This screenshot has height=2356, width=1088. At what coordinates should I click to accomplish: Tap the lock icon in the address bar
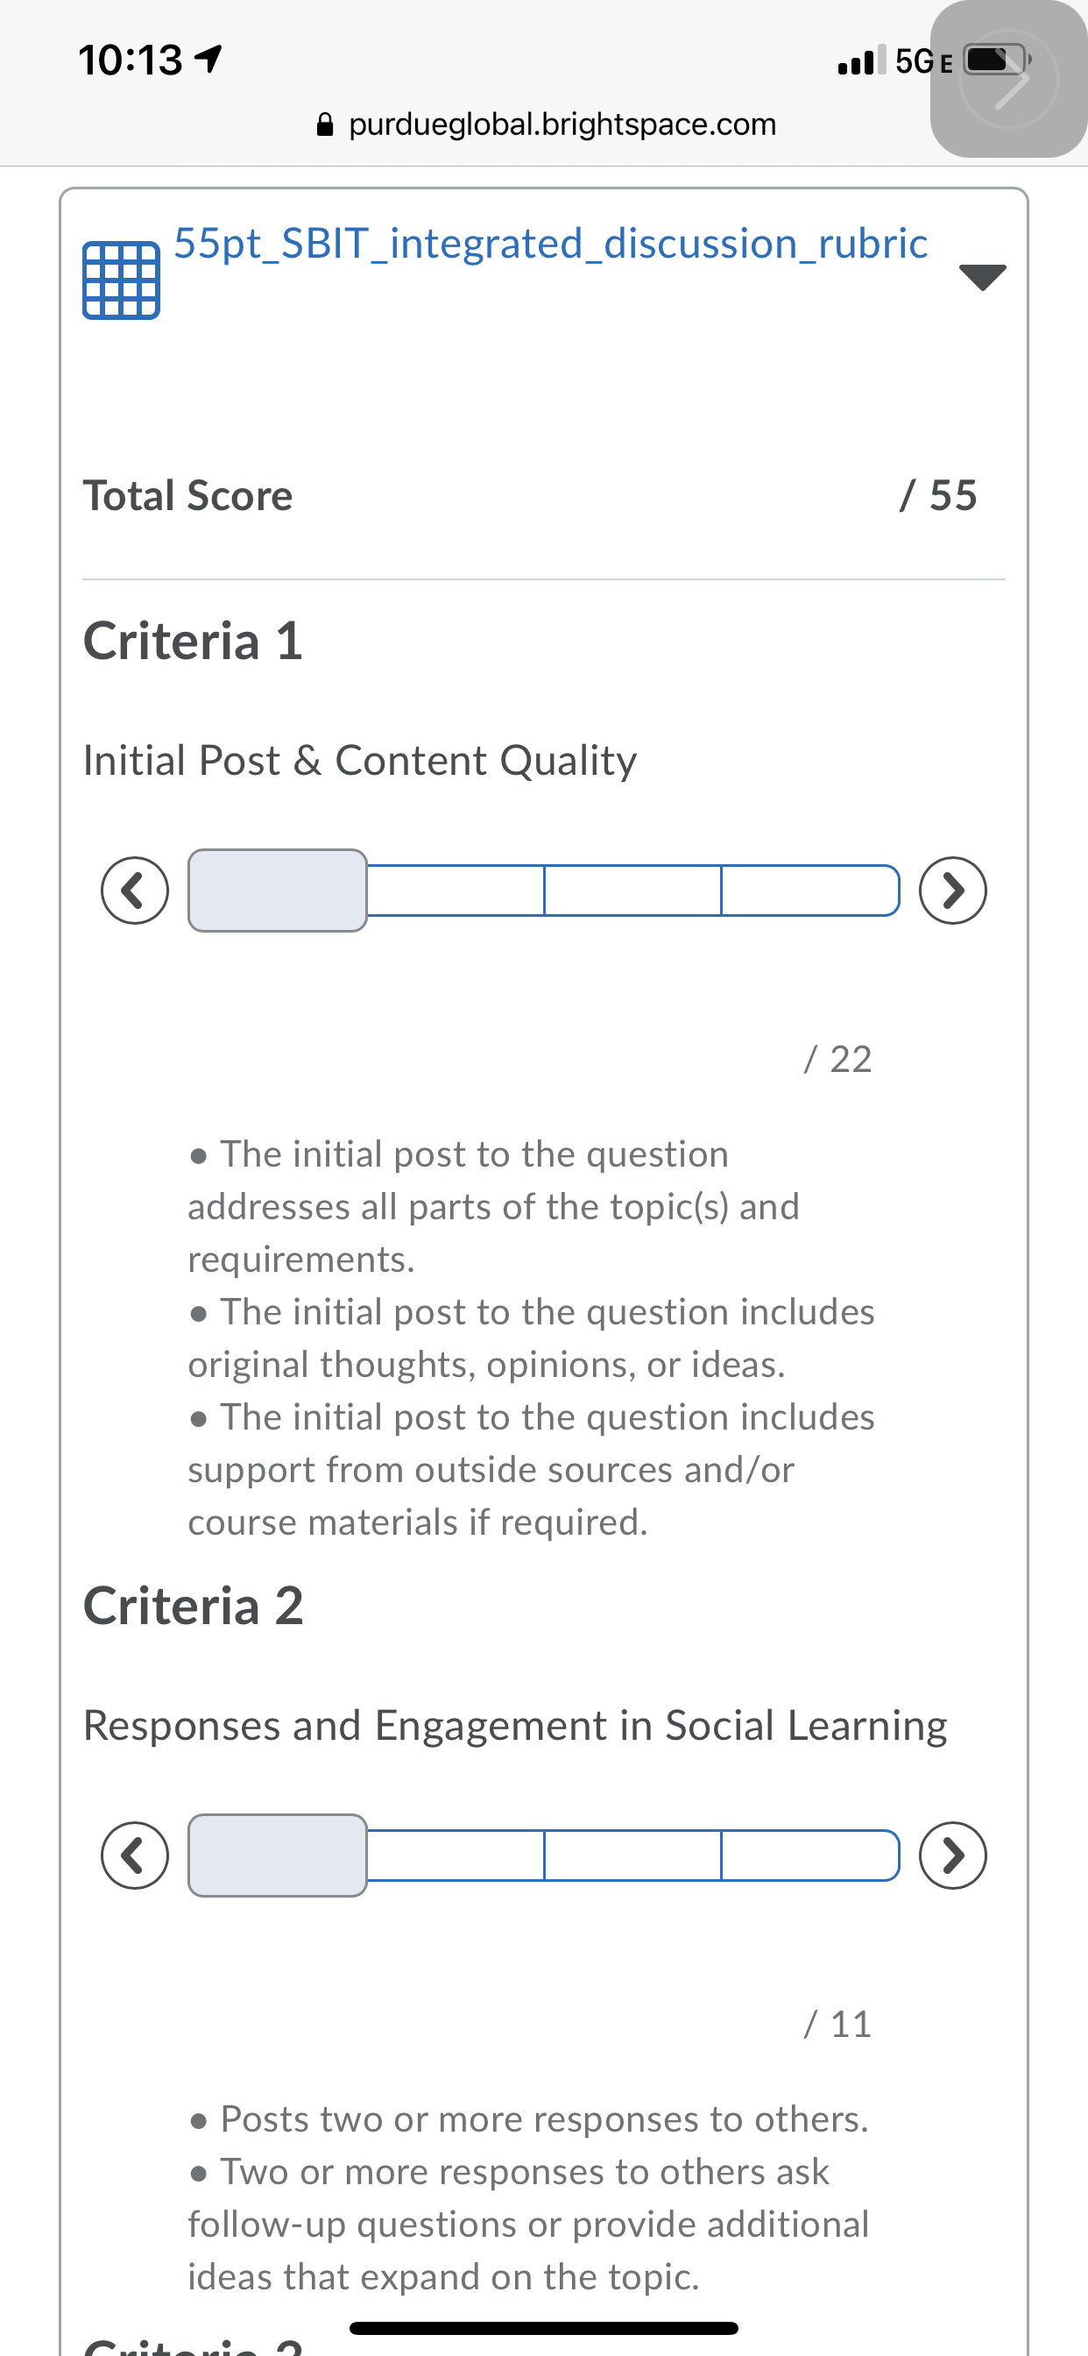[x=325, y=124]
